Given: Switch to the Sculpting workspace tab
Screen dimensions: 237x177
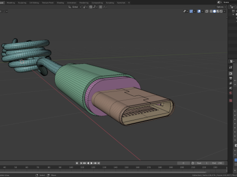Looking at the screenshot, I should (22, 2).
